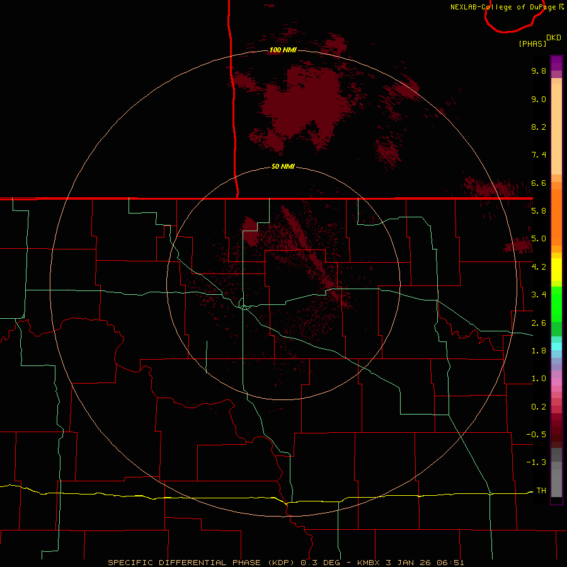Pick the yellow segment of the color bar
Screen dimensions: 567x567
pyautogui.click(x=556, y=270)
